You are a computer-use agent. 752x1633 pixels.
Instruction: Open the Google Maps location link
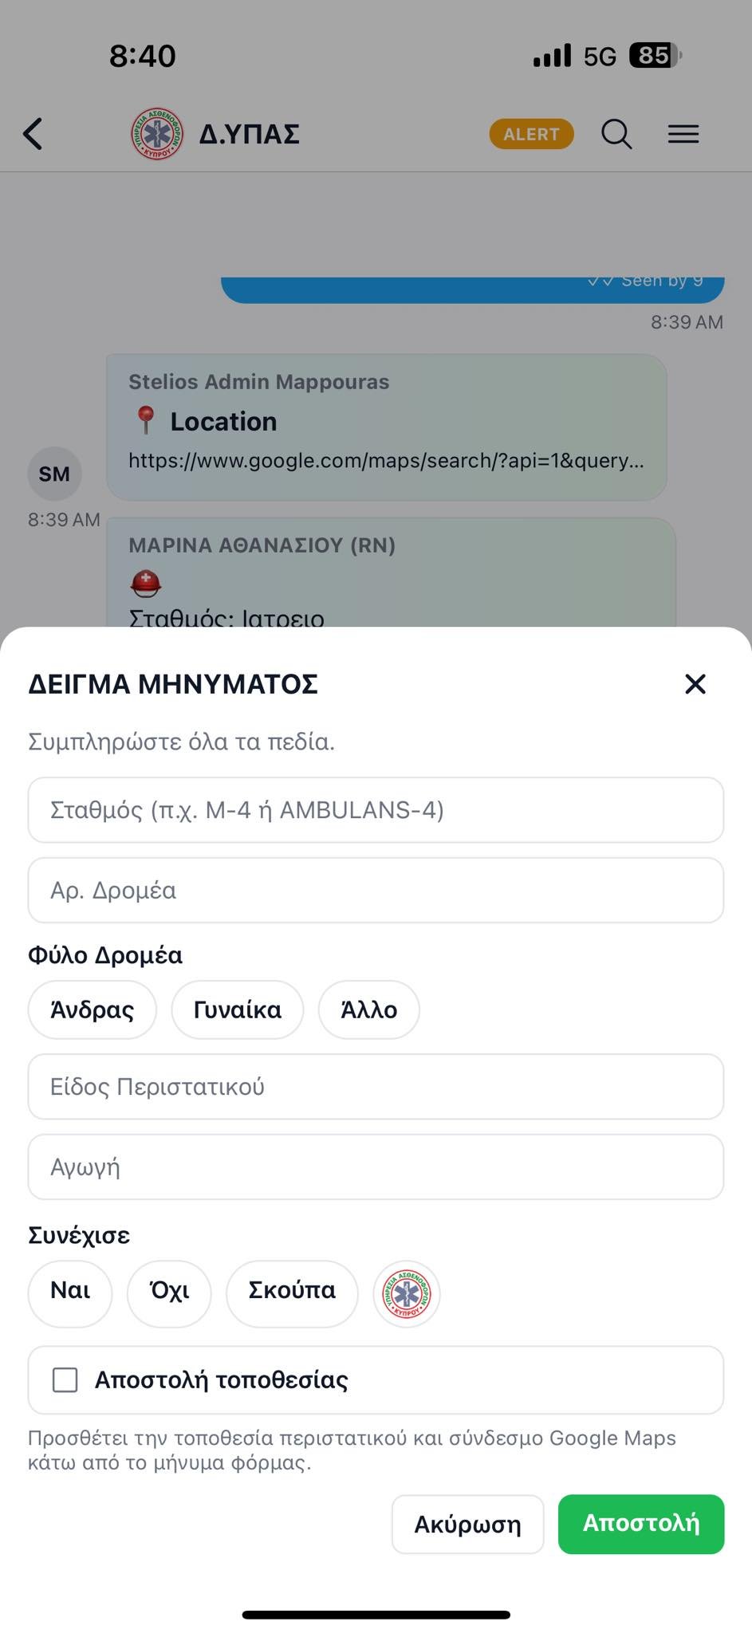(386, 461)
